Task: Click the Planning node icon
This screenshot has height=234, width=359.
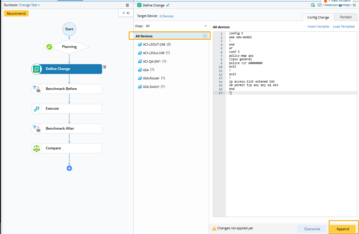Action: click(49, 47)
